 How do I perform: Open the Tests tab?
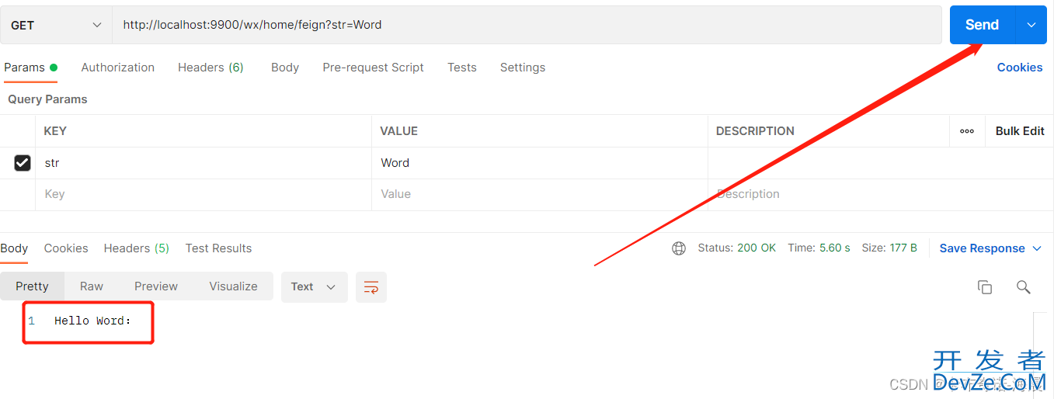point(462,68)
